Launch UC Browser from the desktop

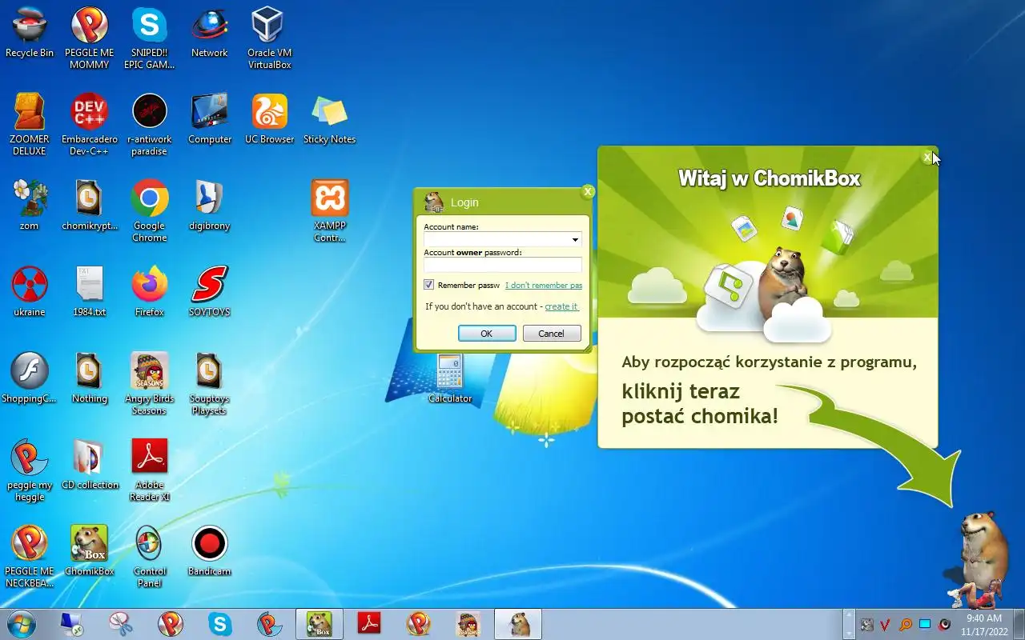[270, 118]
